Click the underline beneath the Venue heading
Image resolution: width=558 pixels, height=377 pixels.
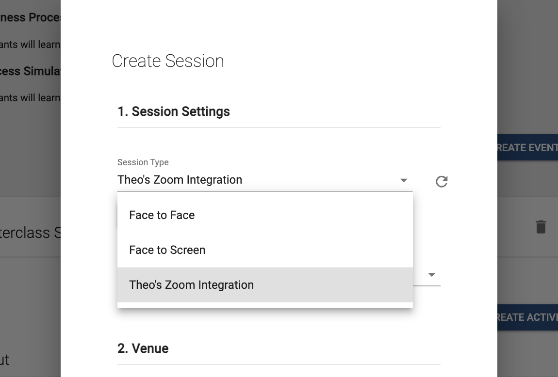click(x=279, y=363)
